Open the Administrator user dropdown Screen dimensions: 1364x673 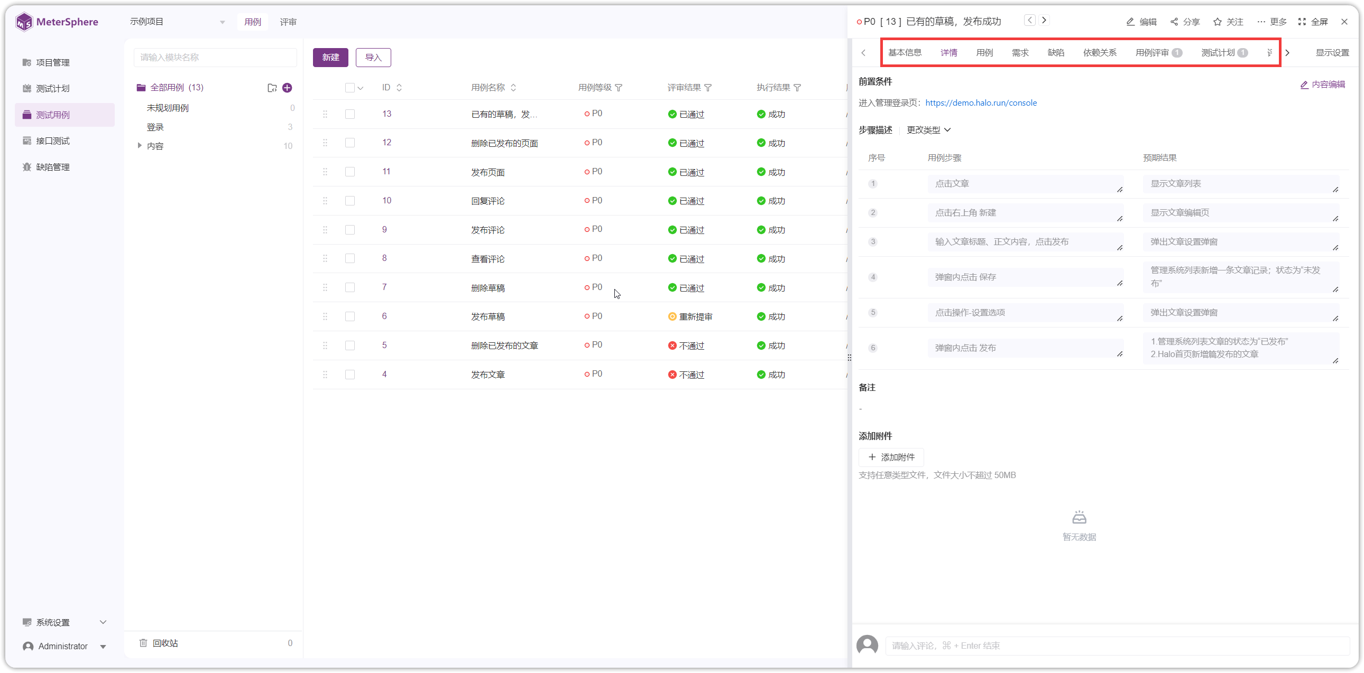tap(64, 647)
